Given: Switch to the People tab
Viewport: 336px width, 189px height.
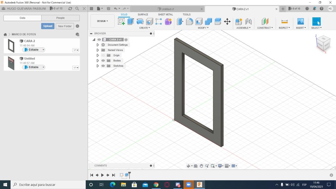Looking at the screenshot, I should pyautogui.click(x=60, y=18).
